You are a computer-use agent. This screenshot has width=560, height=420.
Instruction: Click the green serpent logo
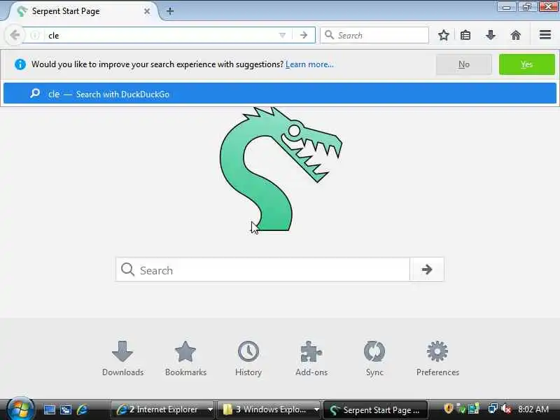281,169
